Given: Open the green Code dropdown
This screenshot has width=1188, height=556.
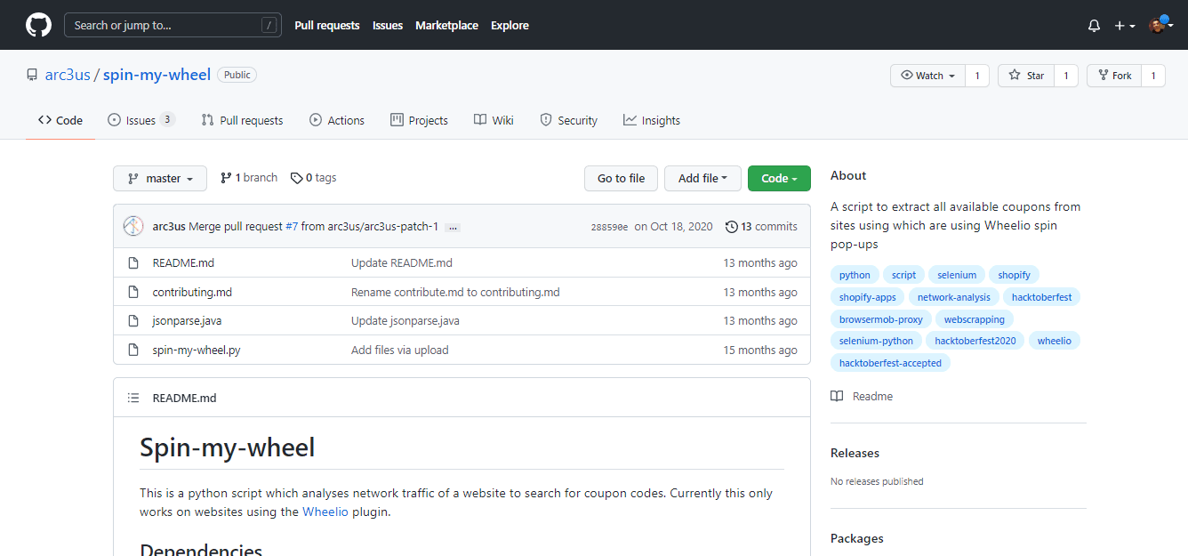Looking at the screenshot, I should pyautogui.click(x=779, y=178).
